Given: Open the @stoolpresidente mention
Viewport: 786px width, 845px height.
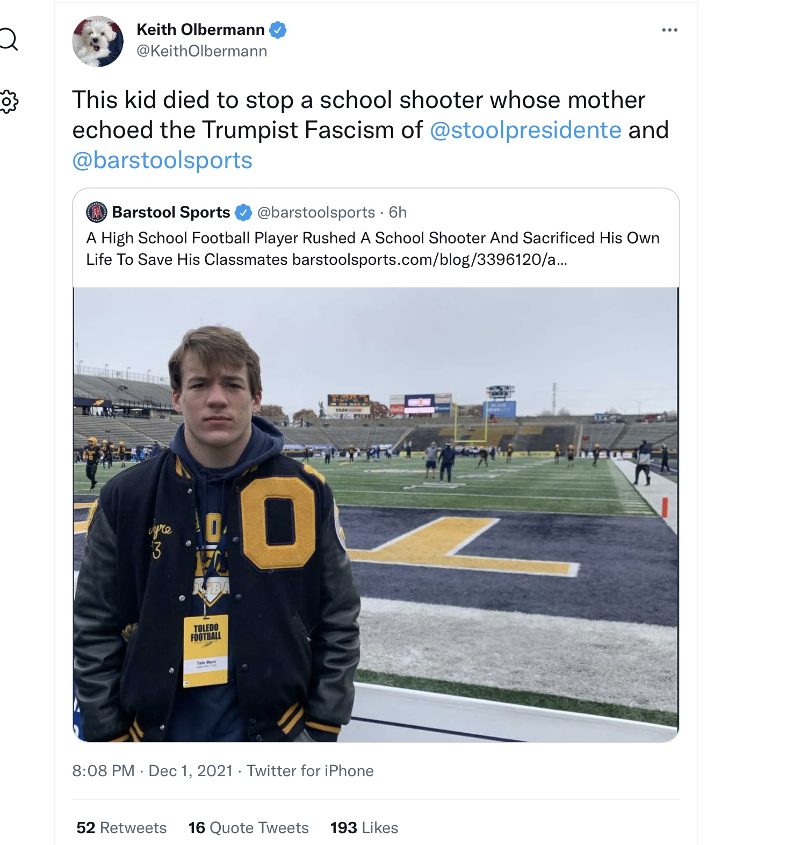Looking at the screenshot, I should 525,130.
